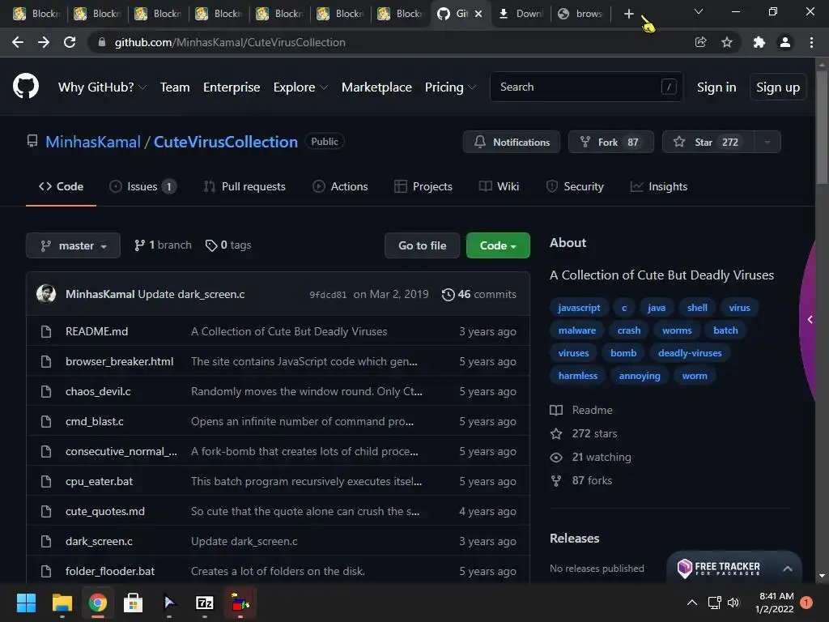View the 1 branch link
The image size is (829, 622).
pos(163,245)
